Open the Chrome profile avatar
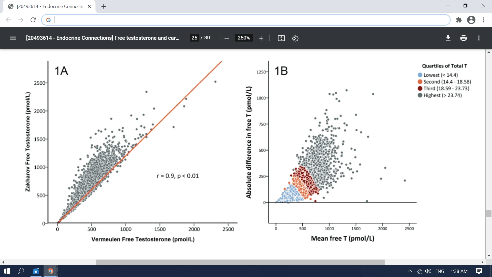The image size is (492, 277). 471,20
